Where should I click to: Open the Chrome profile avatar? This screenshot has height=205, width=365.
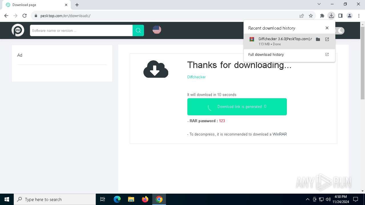point(350,16)
